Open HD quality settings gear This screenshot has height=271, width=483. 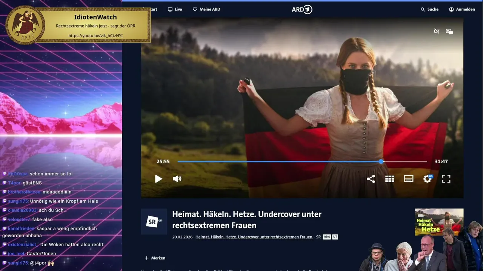tap(428, 179)
